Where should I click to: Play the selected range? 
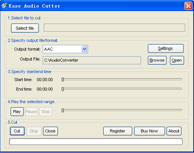point(17,112)
